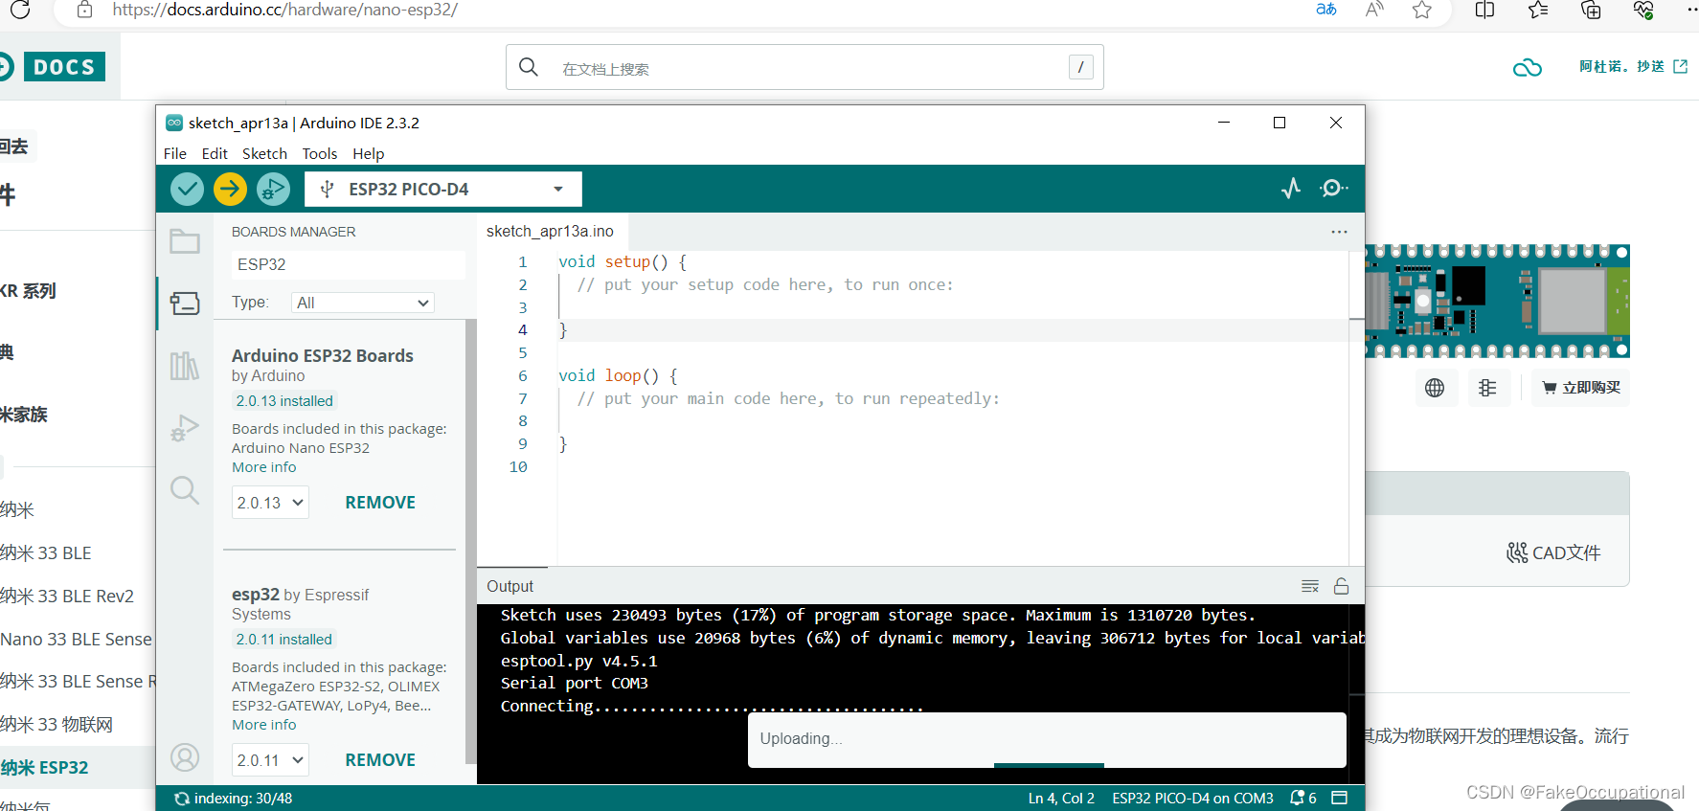
Task: Open browser split screen icon
Action: tap(1484, 10)
